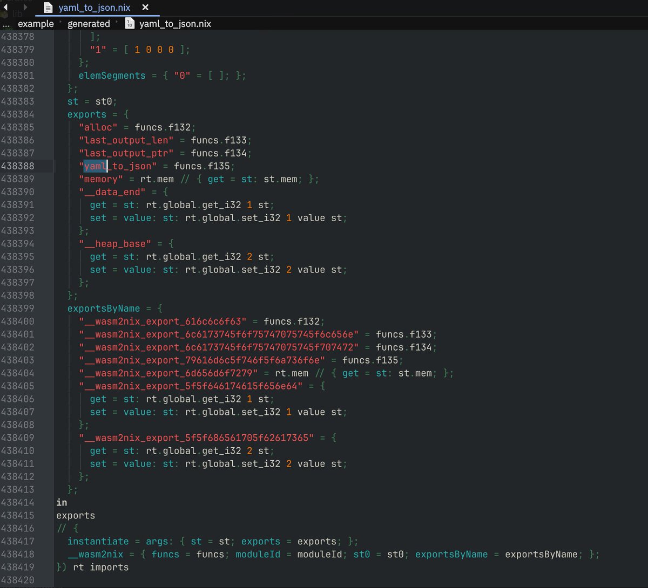The height and width of the screenshot is (588, 648).
Task: Click 'funcs.f132' on line 438385
Action: point(163,127)
